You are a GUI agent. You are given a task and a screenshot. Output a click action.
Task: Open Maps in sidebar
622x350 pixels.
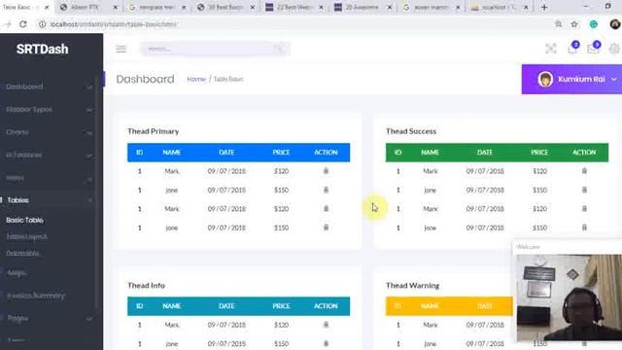(17, 273)
